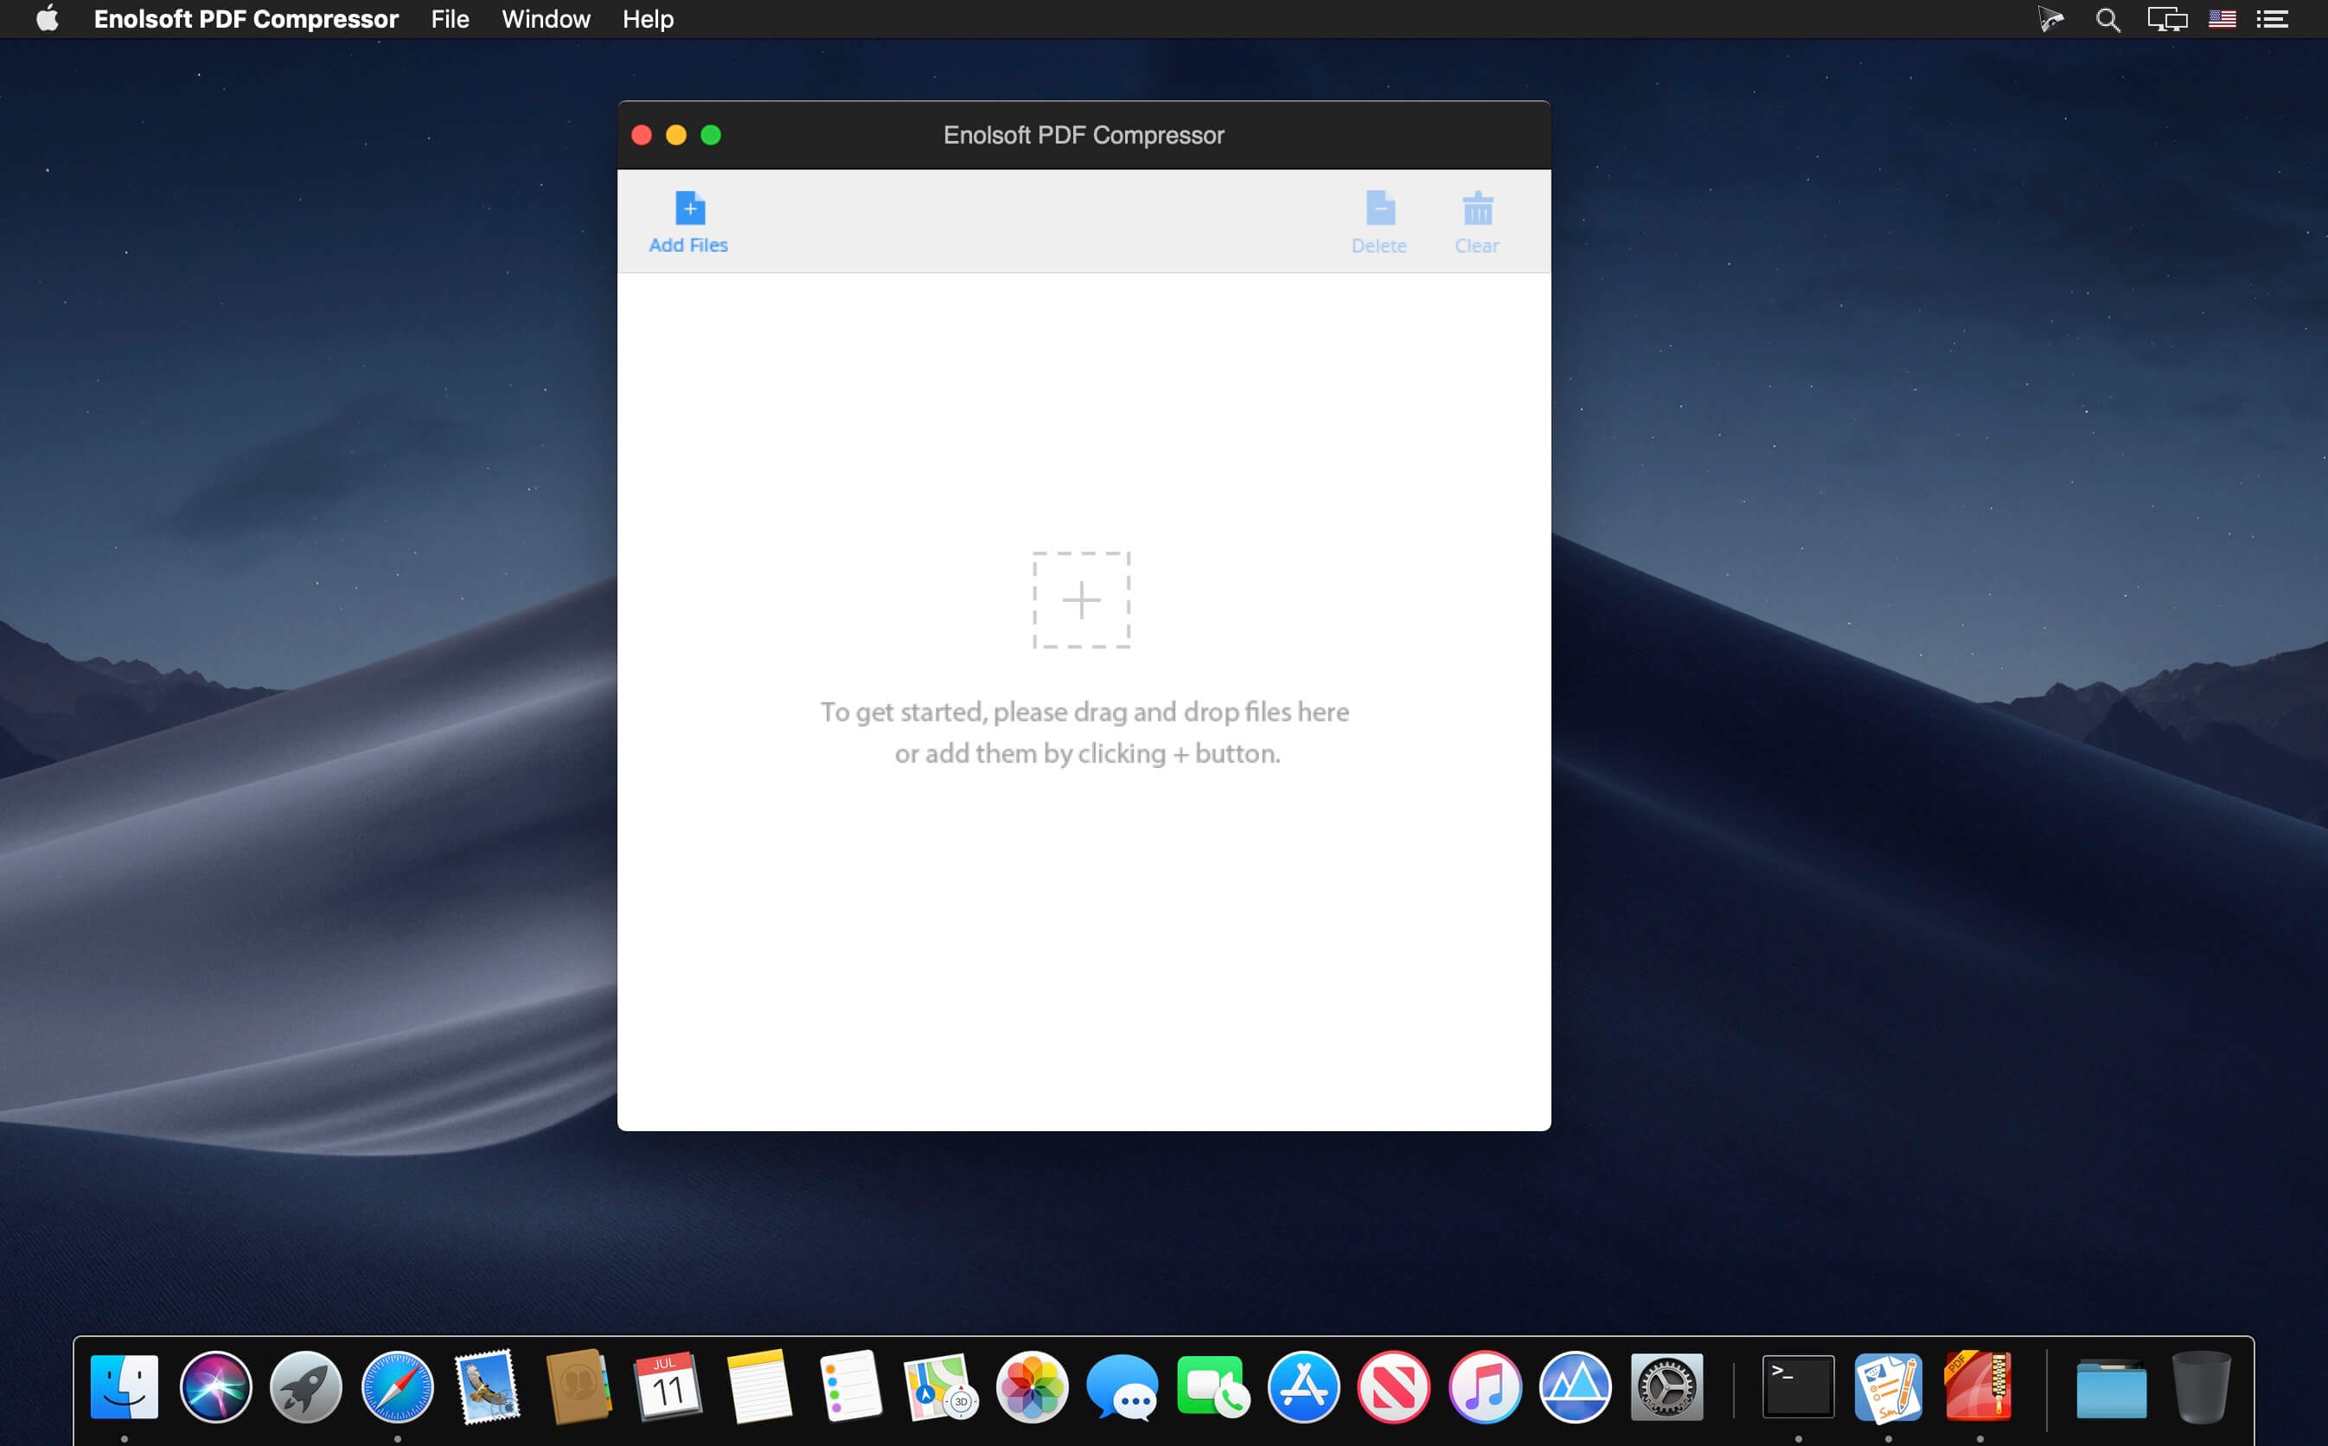Click the Delete toolbar icon
Viewport: 2328px width, 1446px height.
[x=1378, y=209]
